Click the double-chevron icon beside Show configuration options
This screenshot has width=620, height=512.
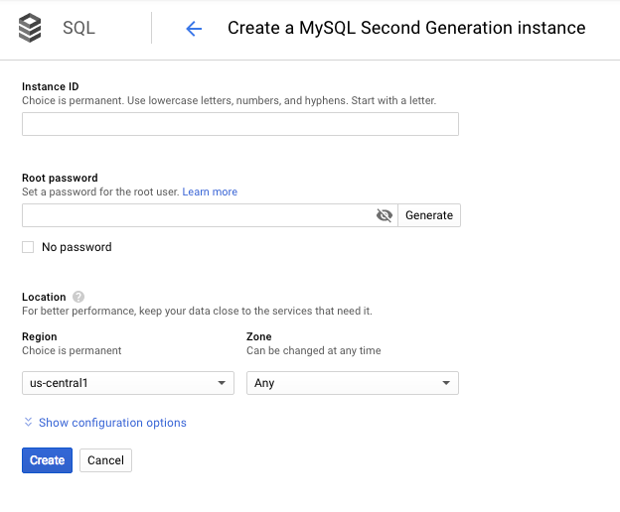tap(28, 422)
